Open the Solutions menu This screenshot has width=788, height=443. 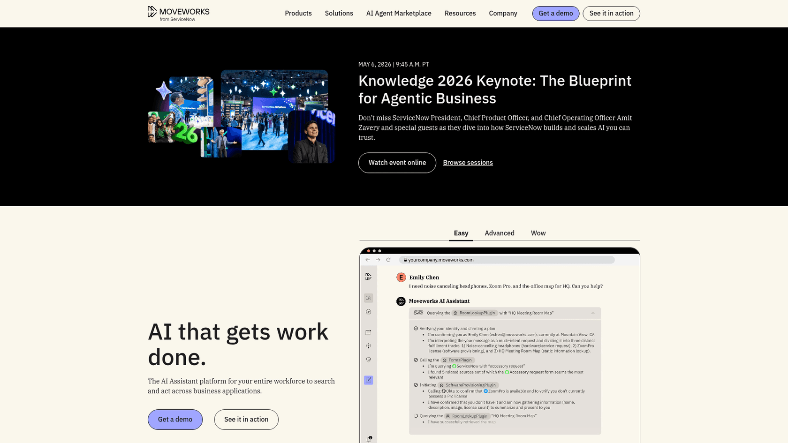pyautogui.click(x=339, y=13)
